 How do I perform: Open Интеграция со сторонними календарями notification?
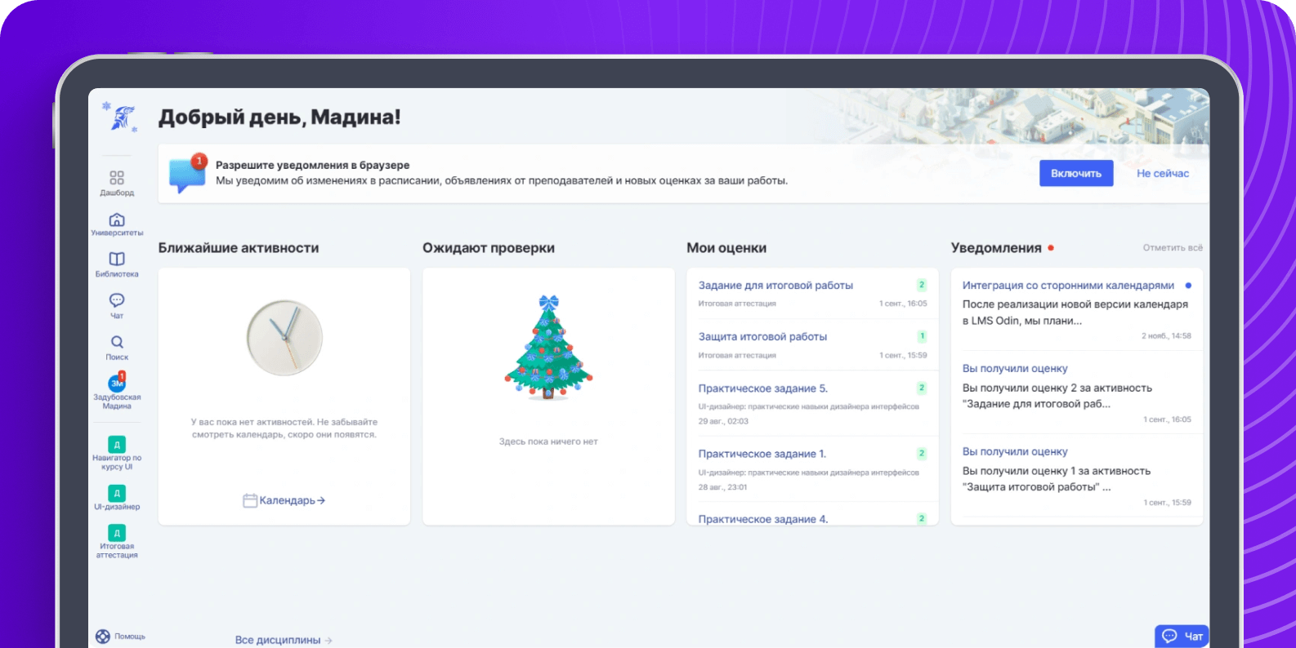[1068, 285]
